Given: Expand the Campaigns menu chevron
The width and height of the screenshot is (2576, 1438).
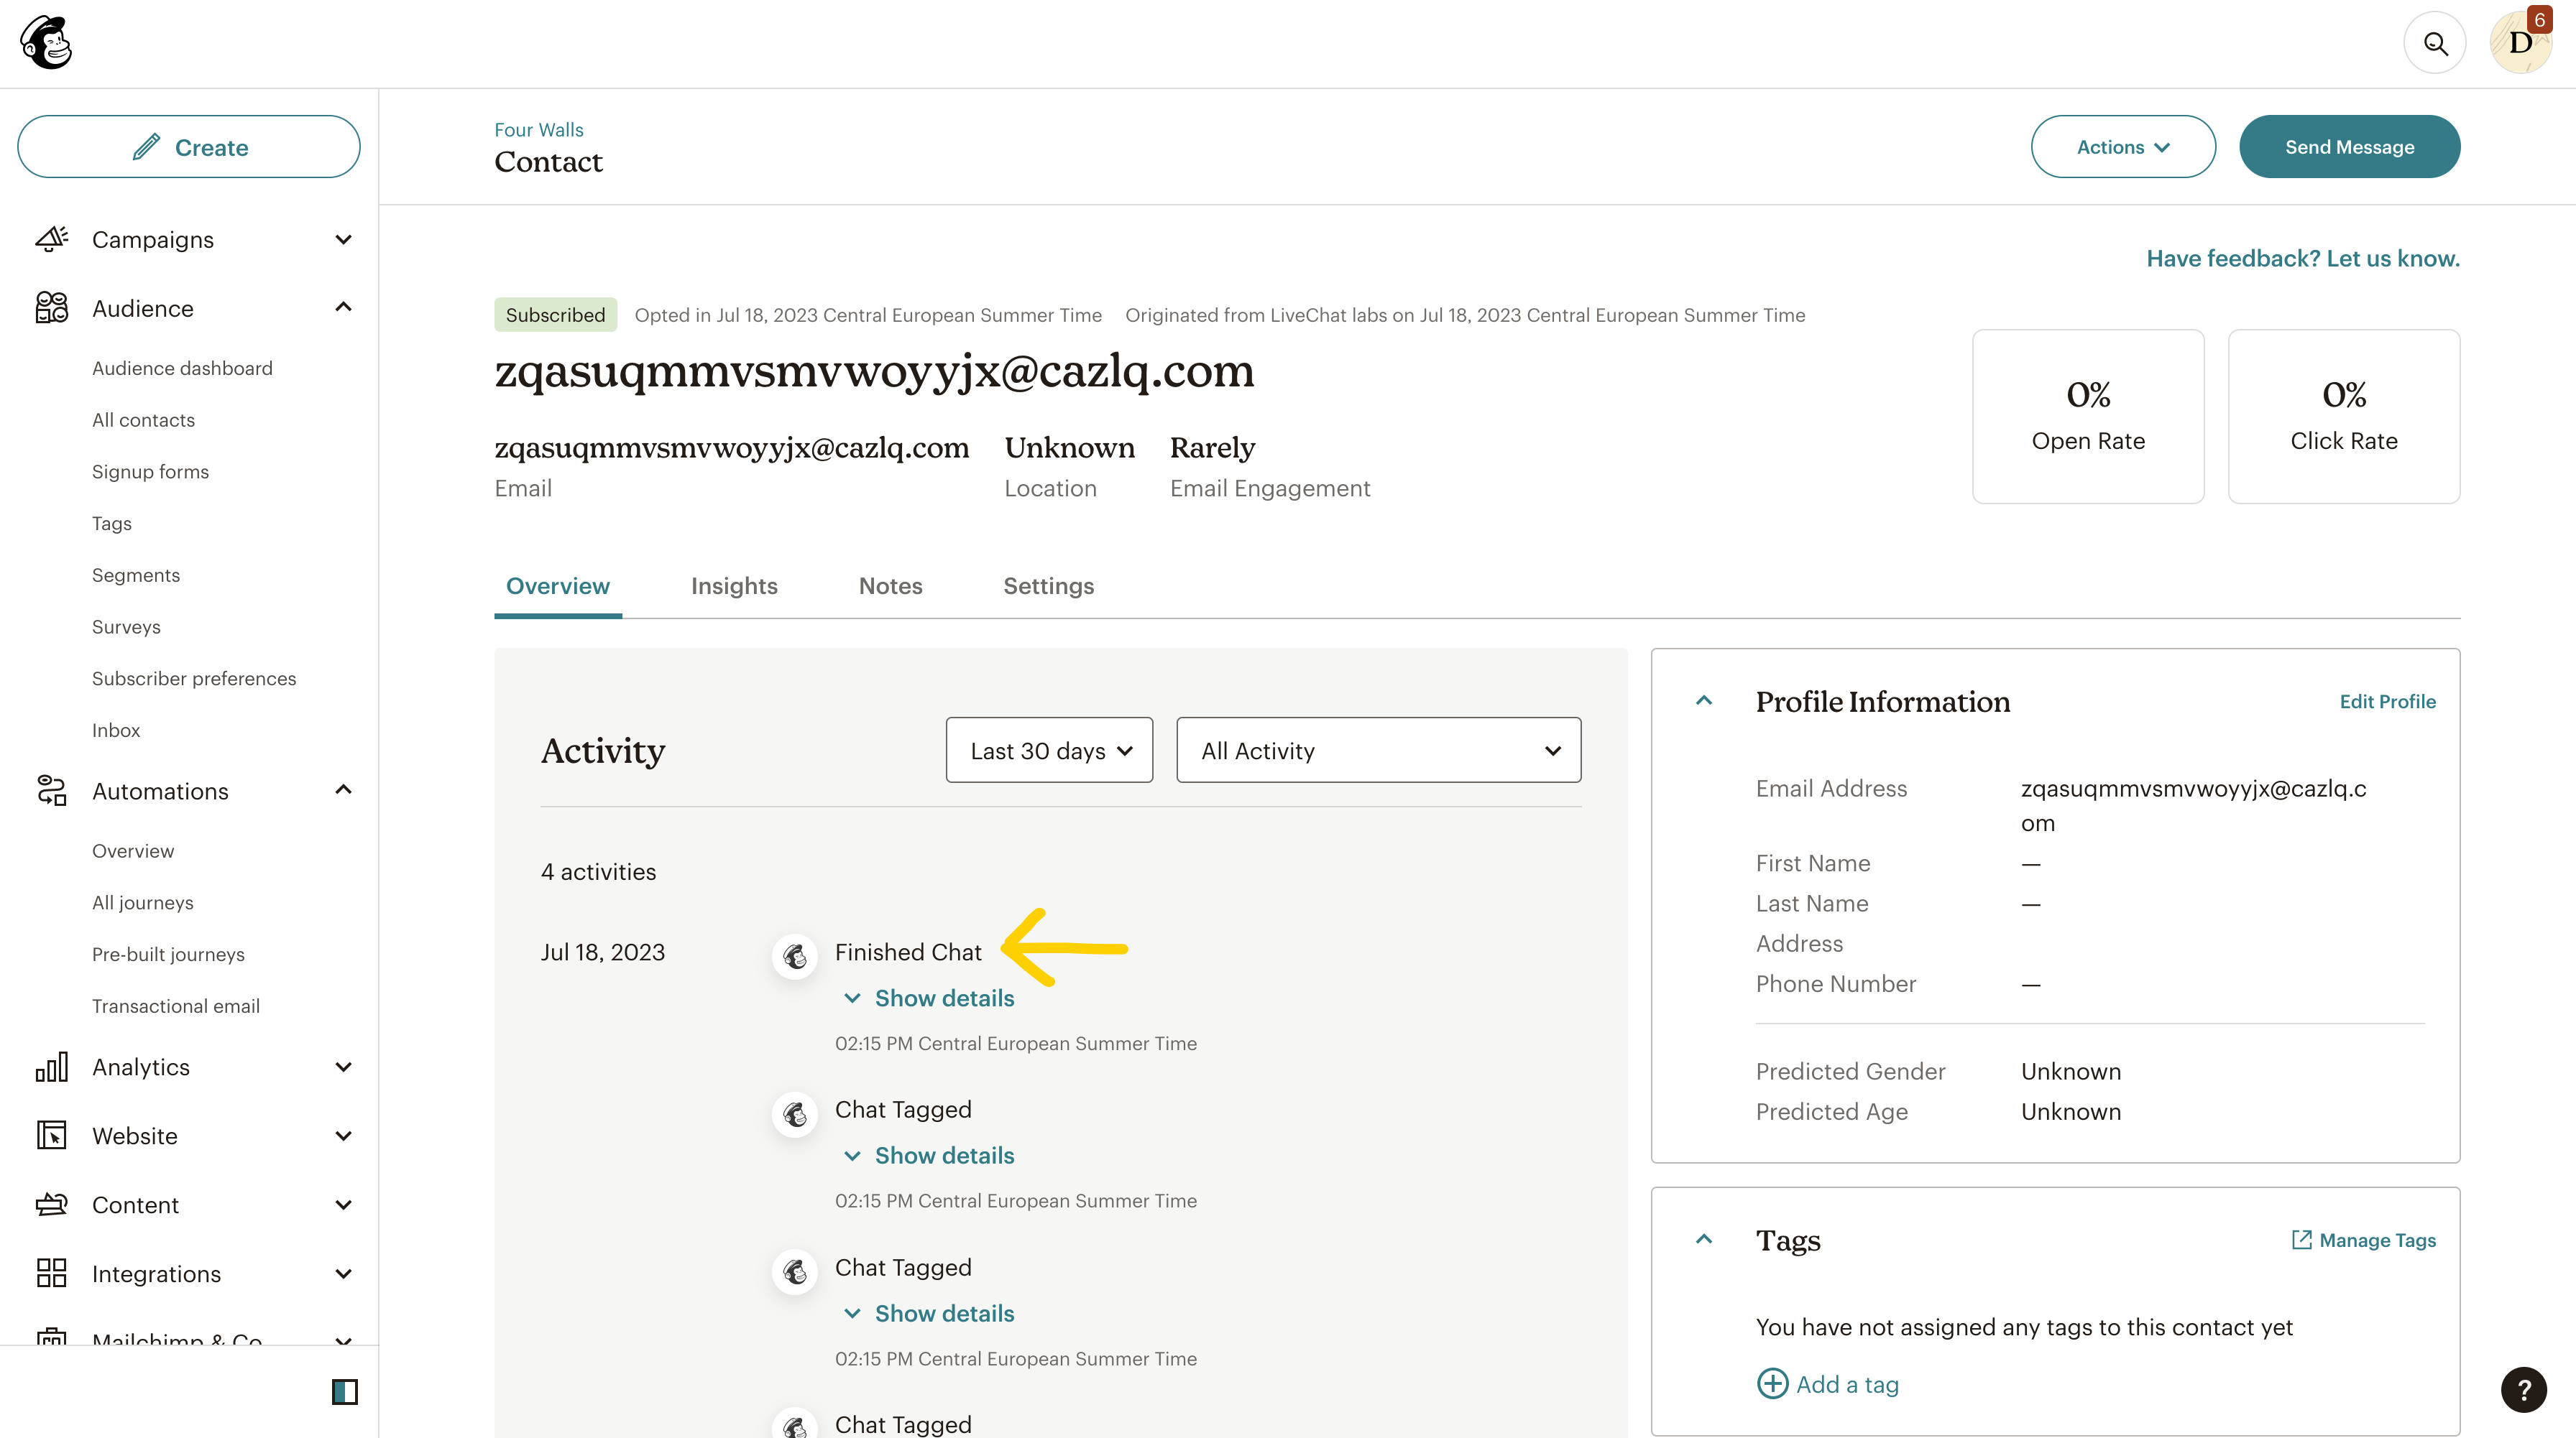Looking at the screenshot, I should (343, 239).
